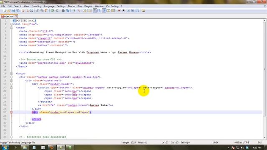267x150 pixels.
Task: Collapse the navbar-header fold on line 19
Action: coord(11,84)
